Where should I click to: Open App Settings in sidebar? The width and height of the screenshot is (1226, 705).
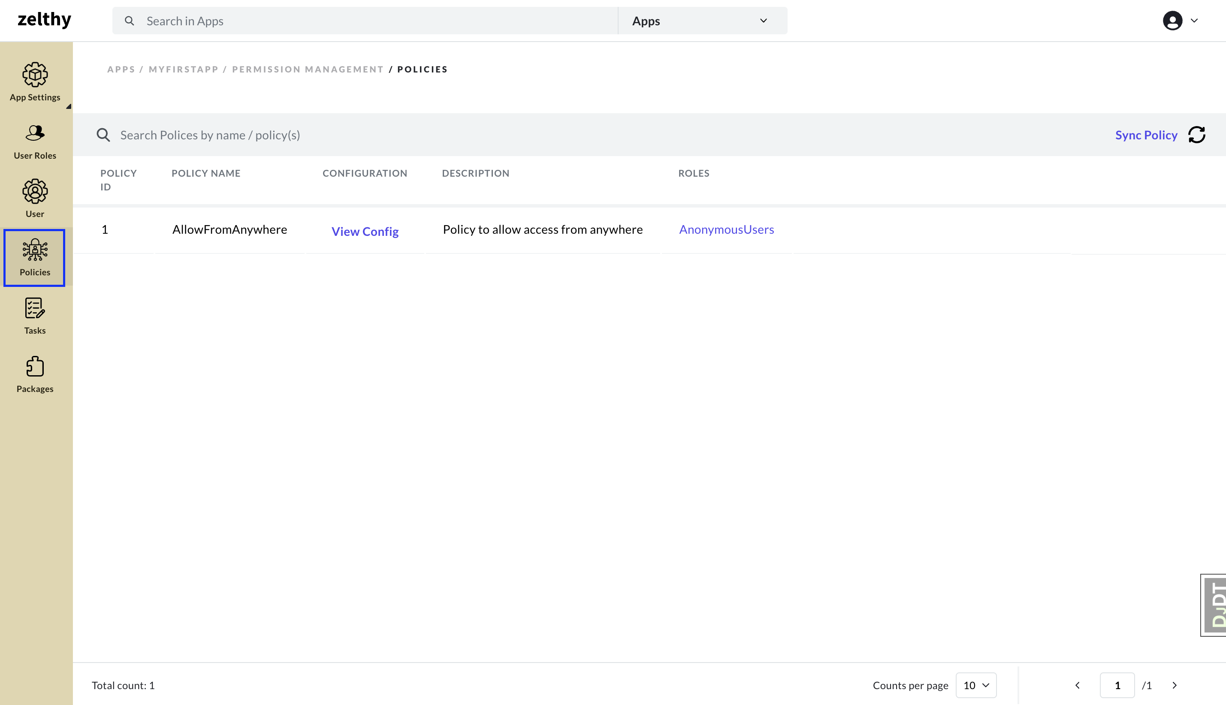click(x=35, y=82)
